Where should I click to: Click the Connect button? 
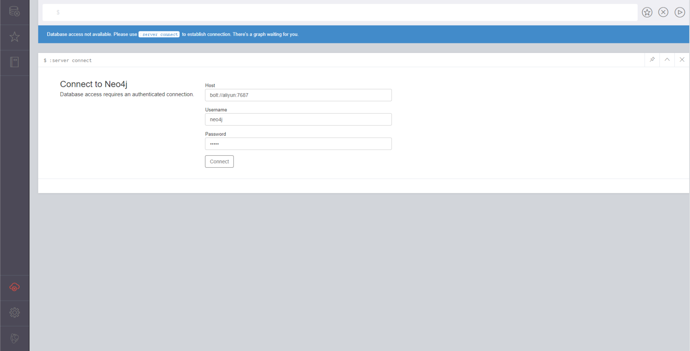[219, 162]
